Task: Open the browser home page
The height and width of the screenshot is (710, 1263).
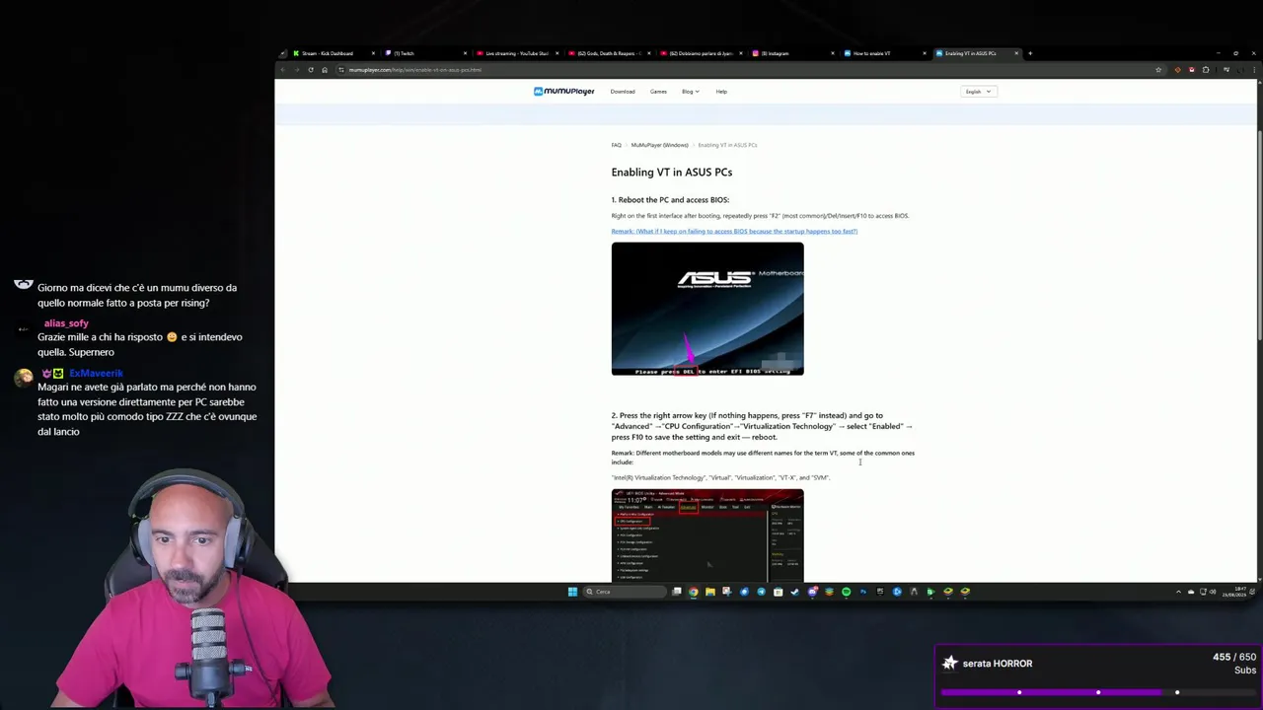Action: coord(325,70)
